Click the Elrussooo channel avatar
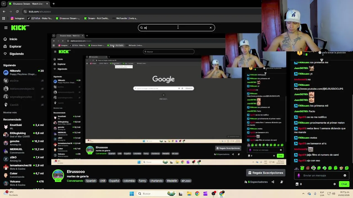The image size is (353, 198). (x=58, y=176)
